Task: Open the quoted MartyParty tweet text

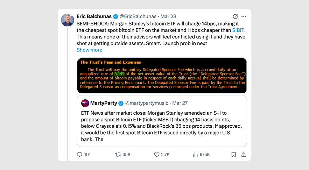Action: click(x=162, y=125)
